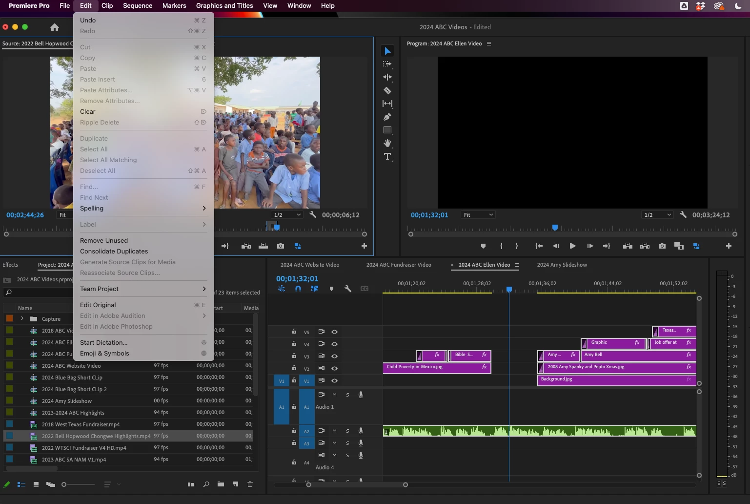Image resolution: width=750 pixels, height=504 pixels.
Task: Click New Item icon in Project panel
Action: point(236,484)
